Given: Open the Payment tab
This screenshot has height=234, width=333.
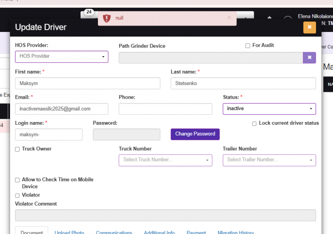Looking at the screenshot, I should (x=196, y=232).
